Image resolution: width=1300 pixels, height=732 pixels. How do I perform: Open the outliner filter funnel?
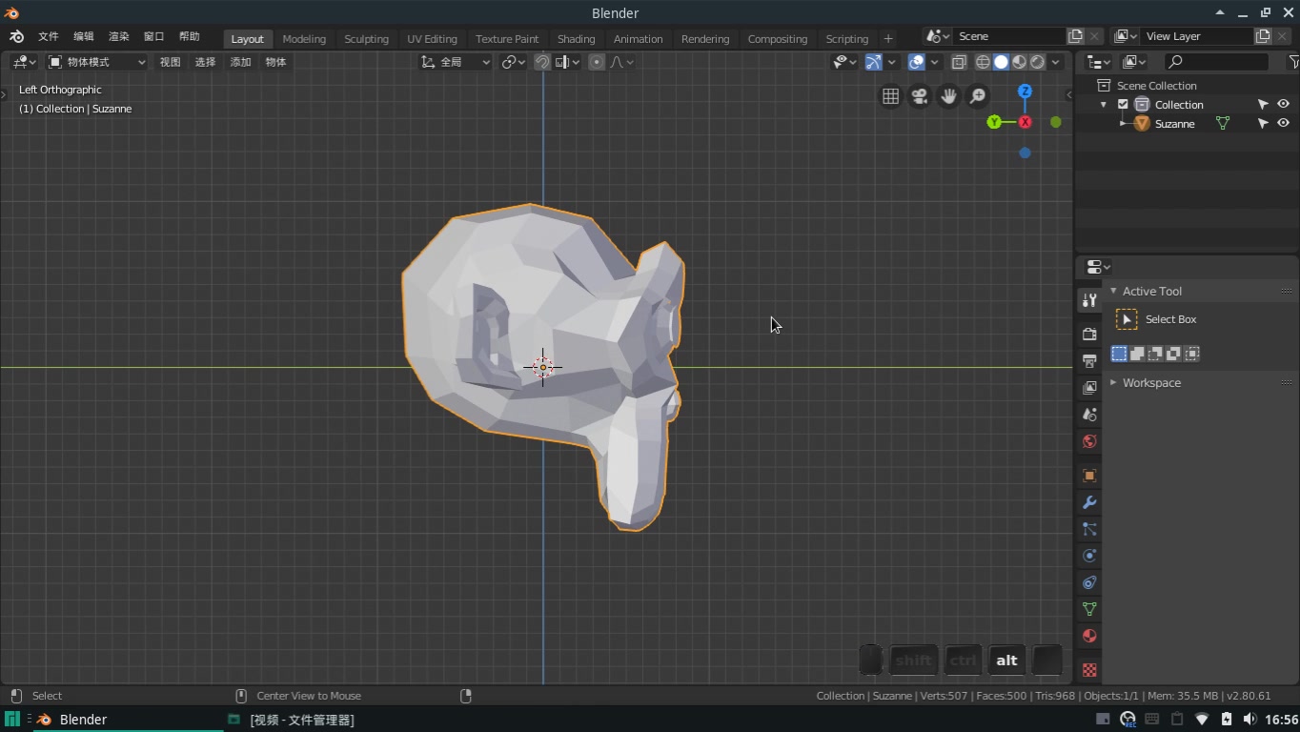point(1292,62)
